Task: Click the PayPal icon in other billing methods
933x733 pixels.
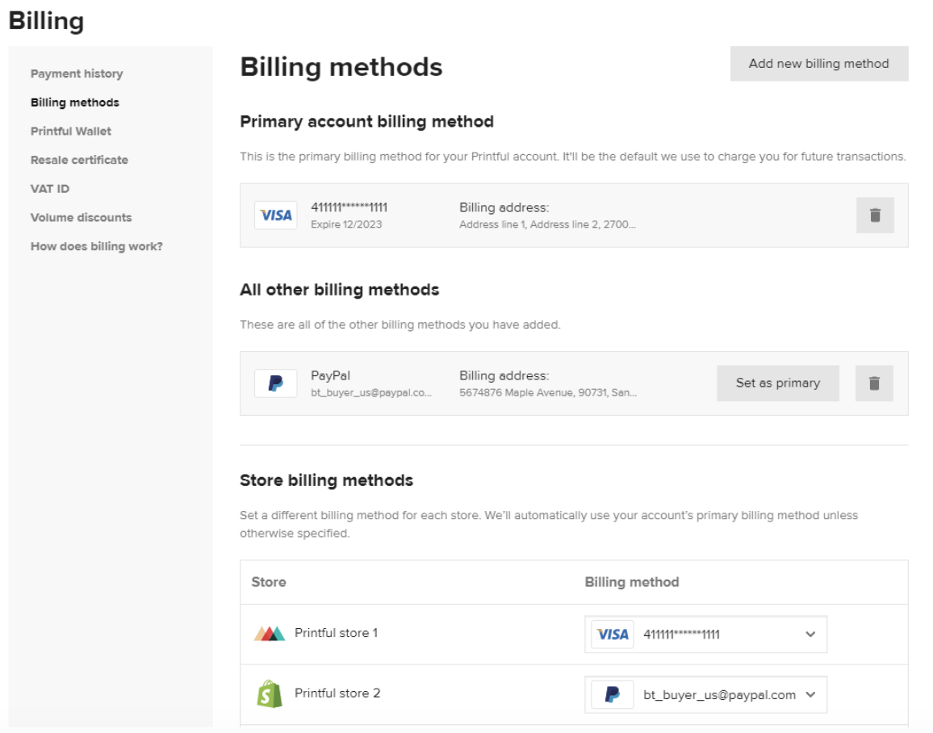Action: (275, 383)
